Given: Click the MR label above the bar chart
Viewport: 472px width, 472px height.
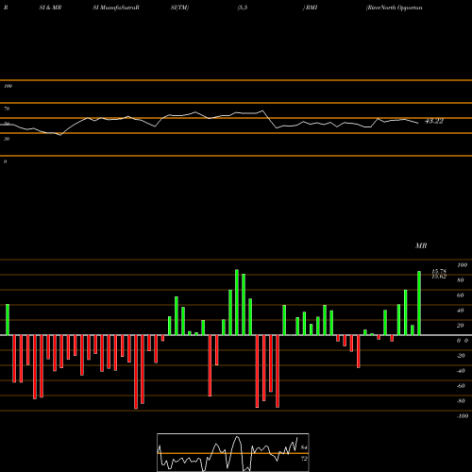Looking at the screenshot, I should click(421, 245).
